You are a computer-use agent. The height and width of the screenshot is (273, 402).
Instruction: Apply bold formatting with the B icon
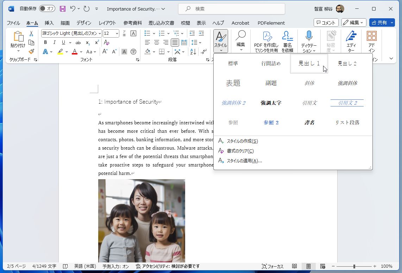(x=45, y=42)
